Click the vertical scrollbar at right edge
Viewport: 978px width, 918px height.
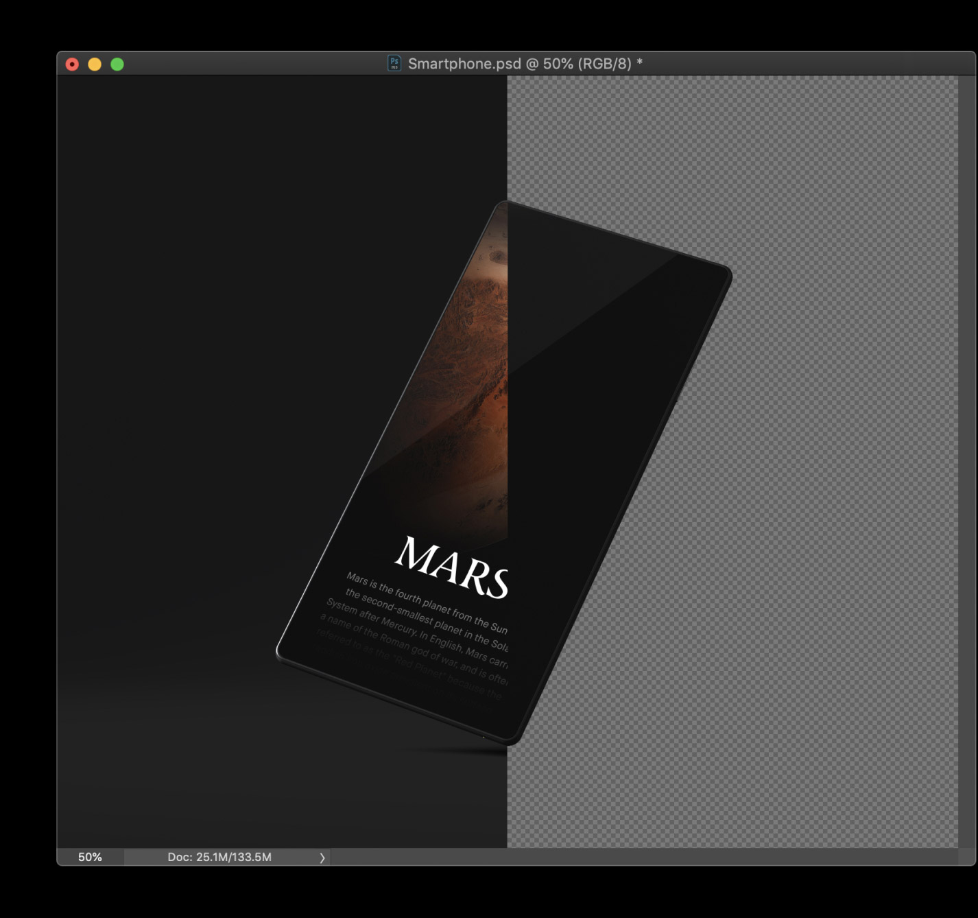click(x=967, y=462)
